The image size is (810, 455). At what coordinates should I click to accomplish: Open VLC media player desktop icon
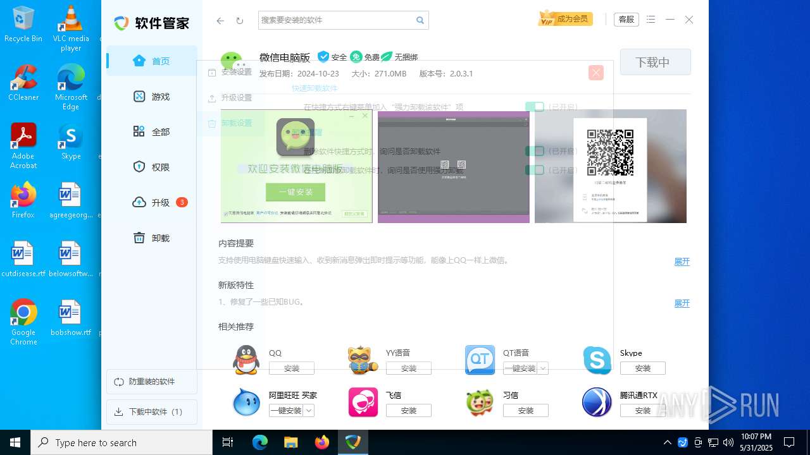71,28
